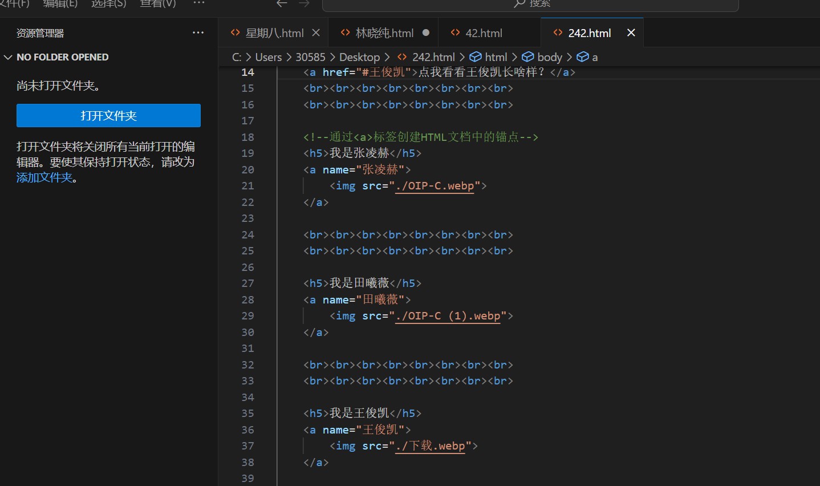
Task: Click text 我是王俊凯 on line 35
Action: click(359, 413)
